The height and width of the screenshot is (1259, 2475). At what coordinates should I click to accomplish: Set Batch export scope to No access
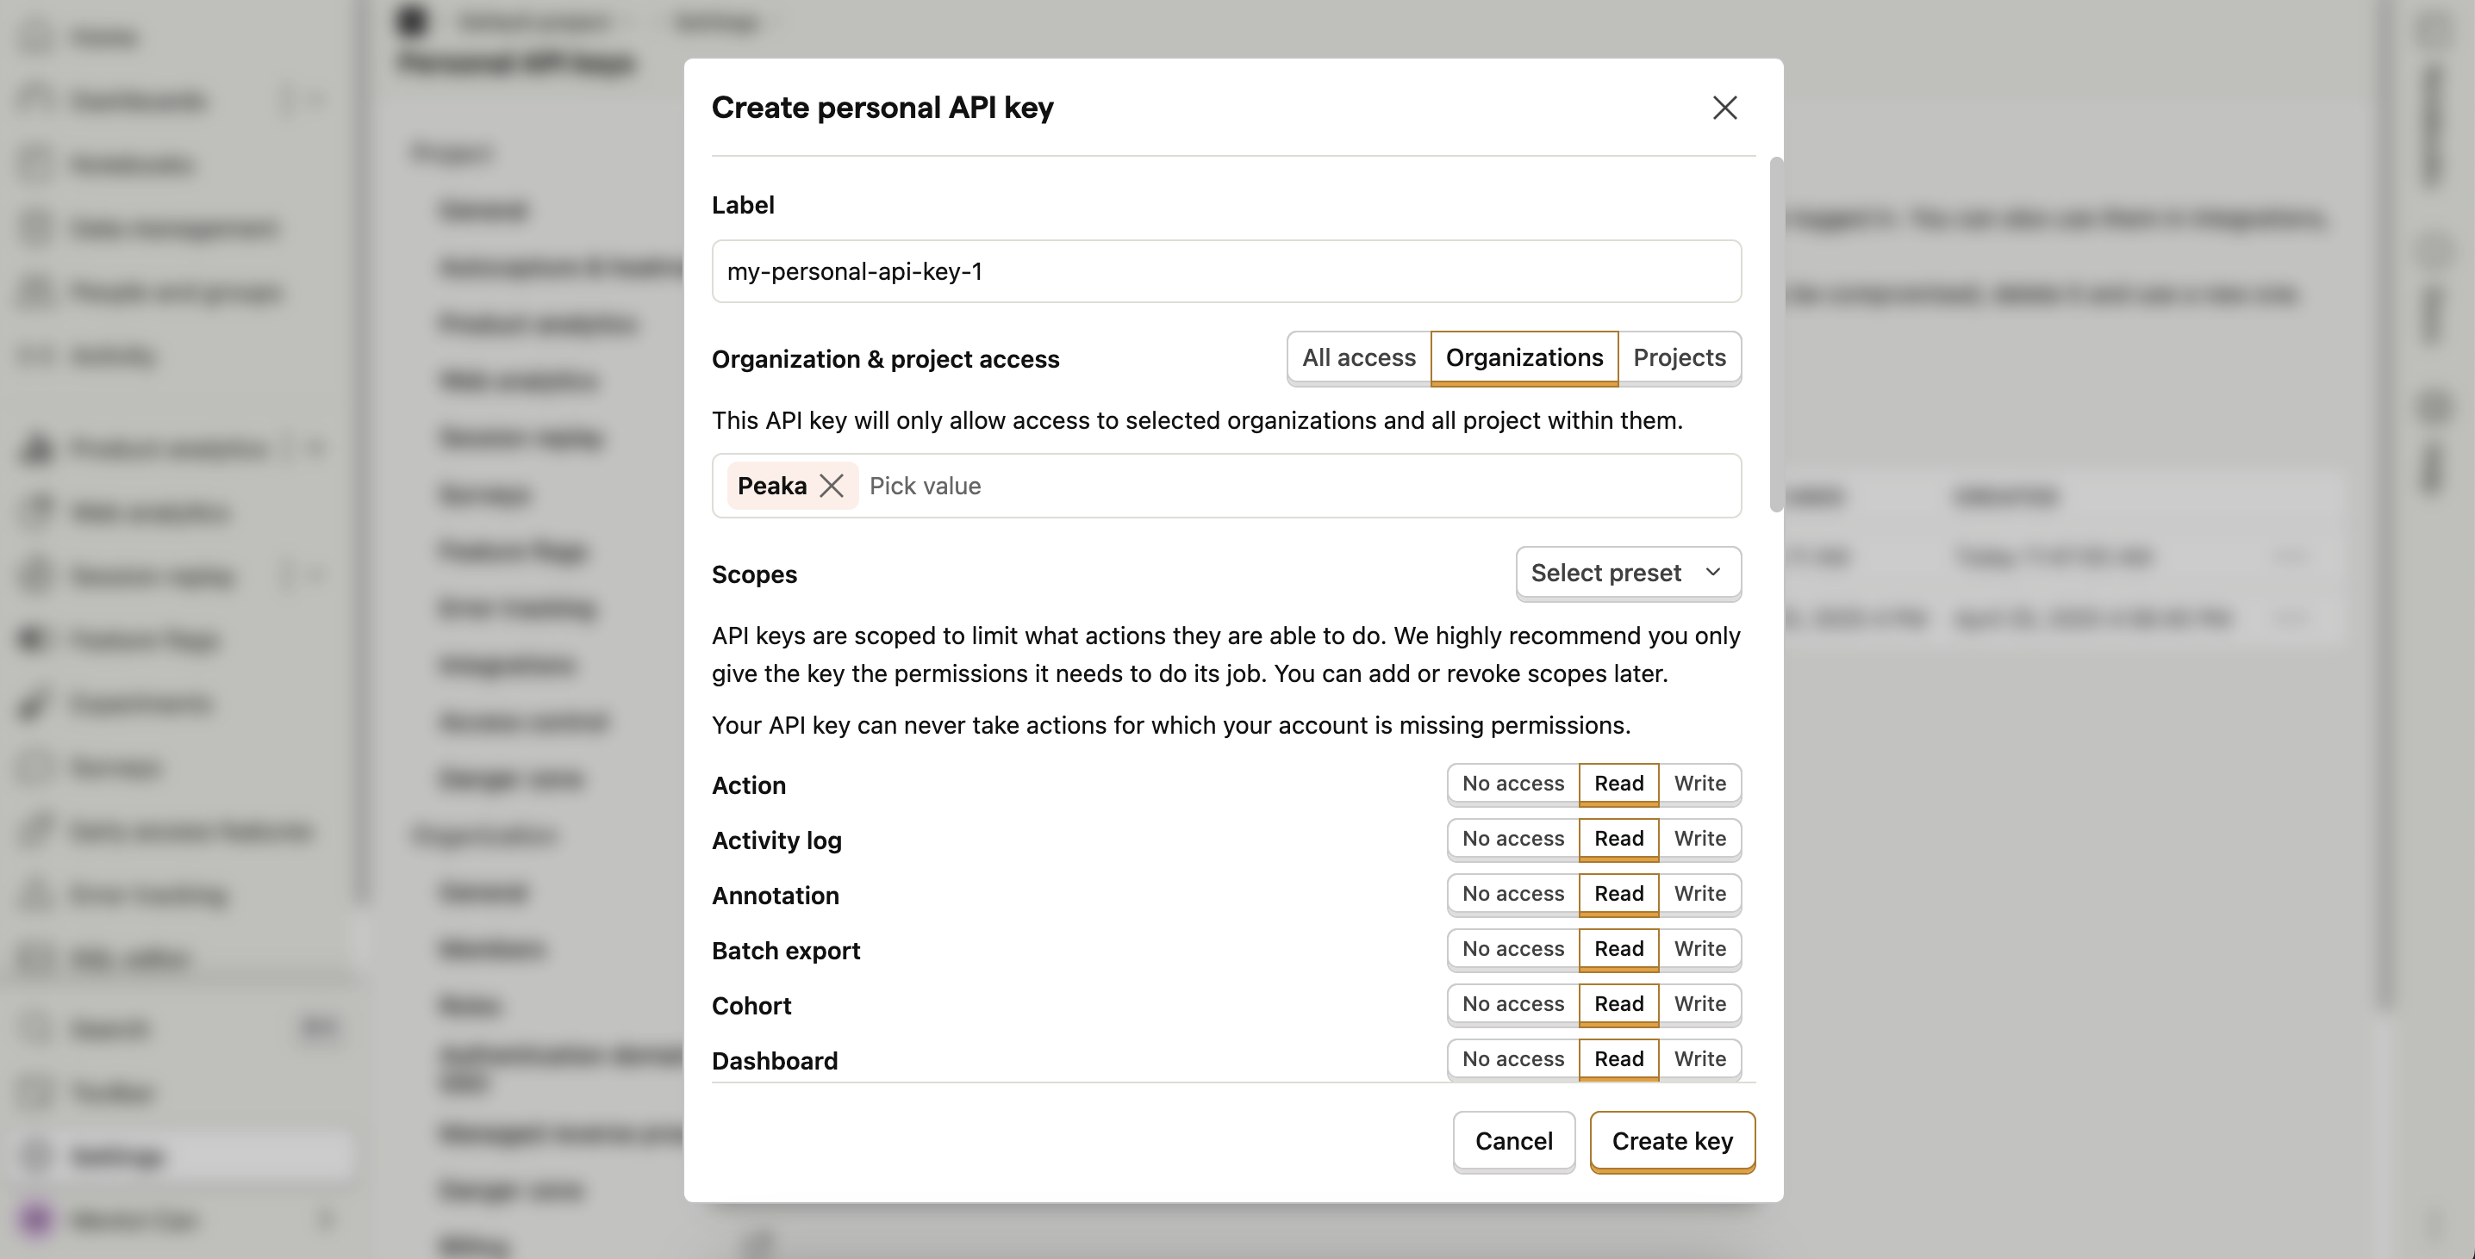click(1512, 949)
